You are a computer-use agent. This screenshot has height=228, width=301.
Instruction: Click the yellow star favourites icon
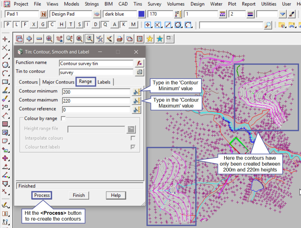(x=150, y=39)
